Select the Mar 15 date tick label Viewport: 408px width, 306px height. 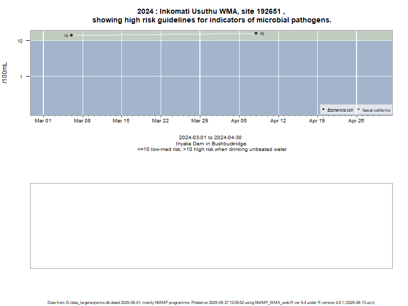[x=121, y=121]
